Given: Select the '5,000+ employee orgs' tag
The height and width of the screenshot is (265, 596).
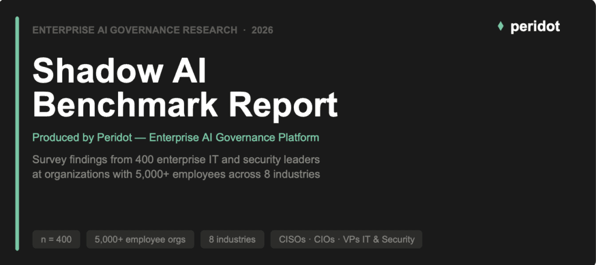Looking at the screenshot, I should point(140,239).
